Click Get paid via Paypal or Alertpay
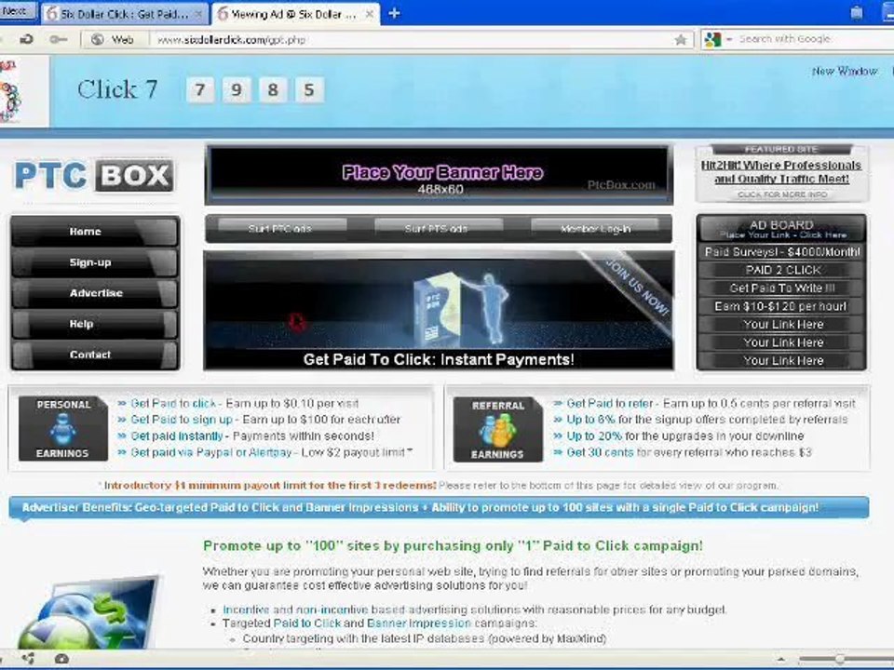Viewport: 894px width, 670px height. 211,452
